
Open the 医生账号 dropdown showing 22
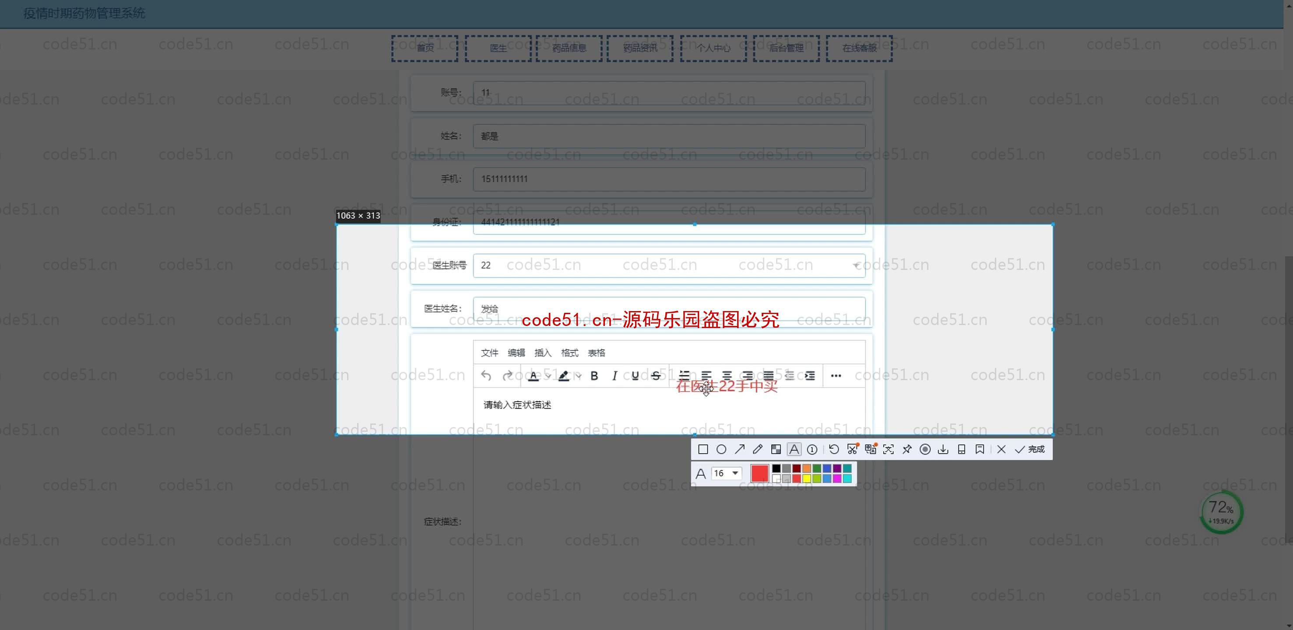(669, 265)
